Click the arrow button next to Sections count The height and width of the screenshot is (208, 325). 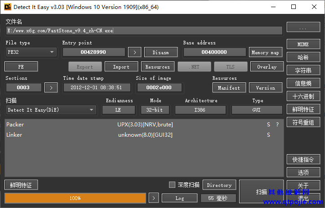click(x=51, y=88)
